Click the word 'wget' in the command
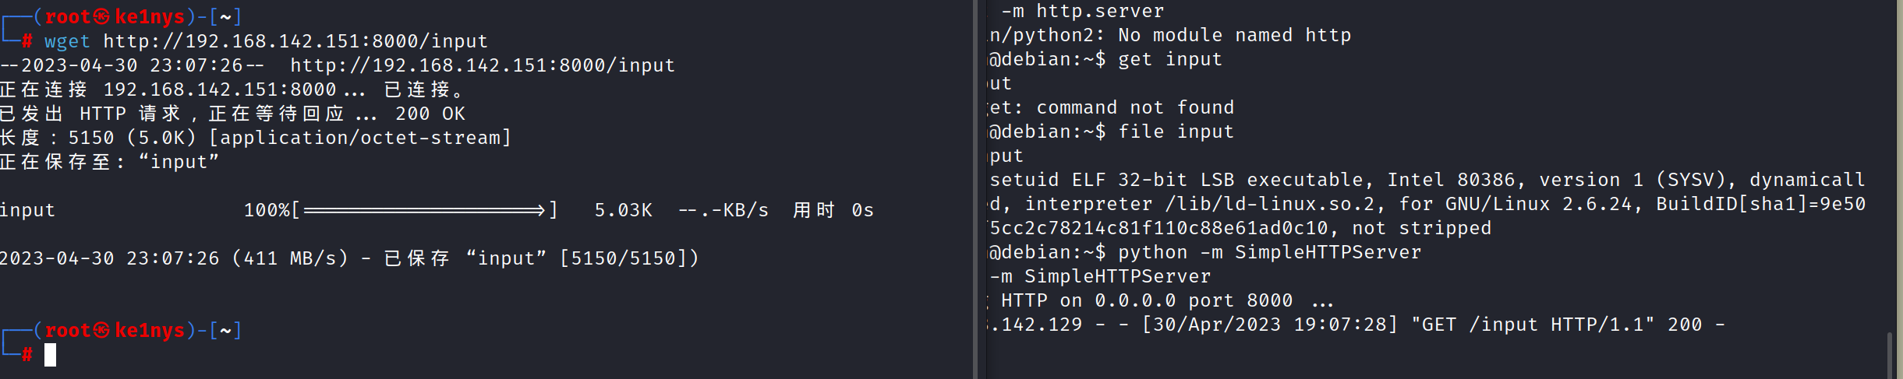1903x379 pixels. (x=67, y=41)
